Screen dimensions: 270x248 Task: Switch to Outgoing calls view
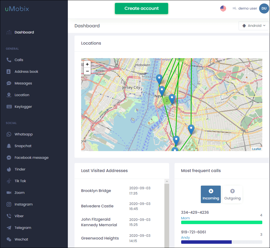[x=232, y=194]
